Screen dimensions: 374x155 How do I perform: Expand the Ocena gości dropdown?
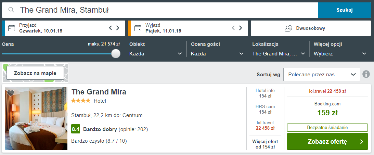point(217,54)
